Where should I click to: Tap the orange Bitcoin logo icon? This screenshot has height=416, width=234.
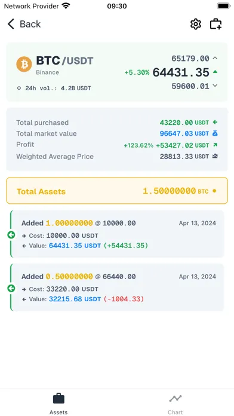[x=24, y=64]
